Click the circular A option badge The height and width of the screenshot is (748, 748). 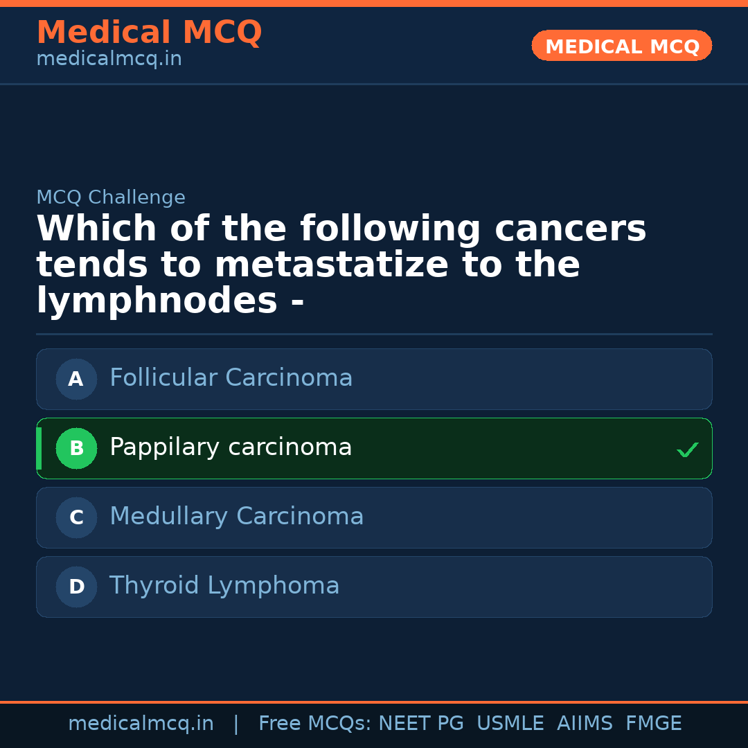tap(76, 379)
